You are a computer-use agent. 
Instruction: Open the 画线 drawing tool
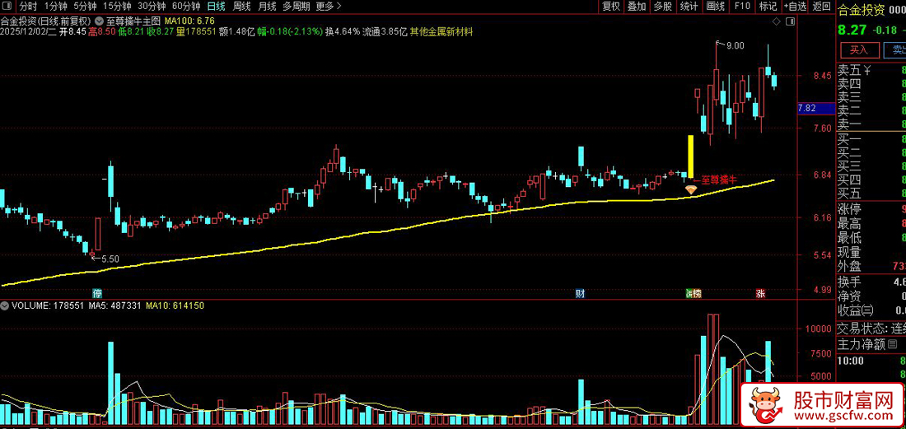coord(715,7)
